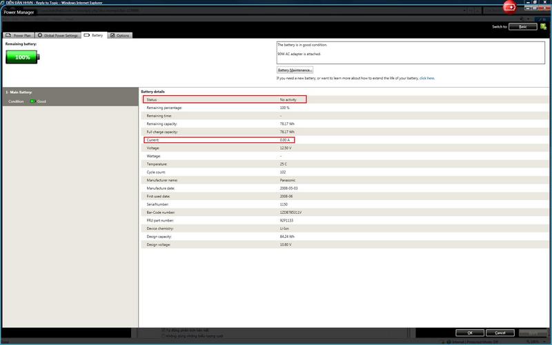Viewport: 552px width, 345px height.
Task: Click the Status row in battery details
Action: coord(224,99)
